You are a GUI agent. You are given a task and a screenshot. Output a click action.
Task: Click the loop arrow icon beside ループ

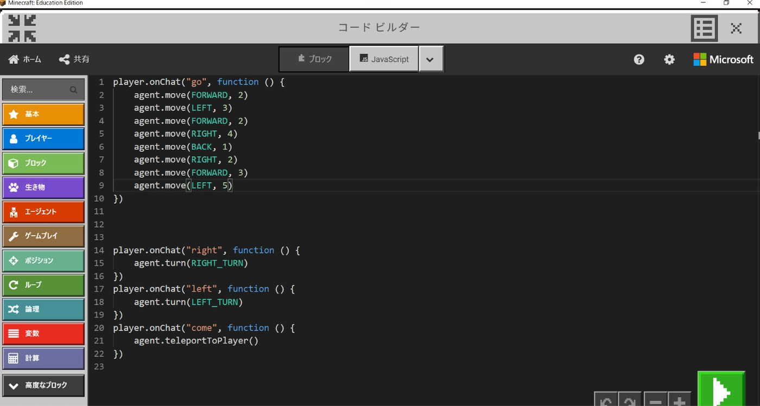[x=14, y=285]
